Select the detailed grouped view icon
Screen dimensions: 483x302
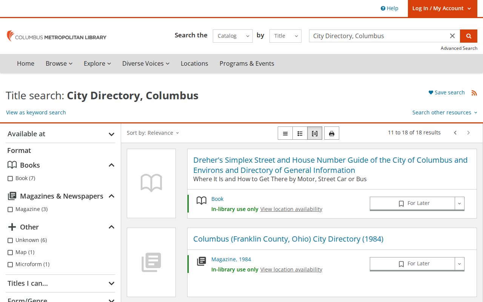[315, 133]
